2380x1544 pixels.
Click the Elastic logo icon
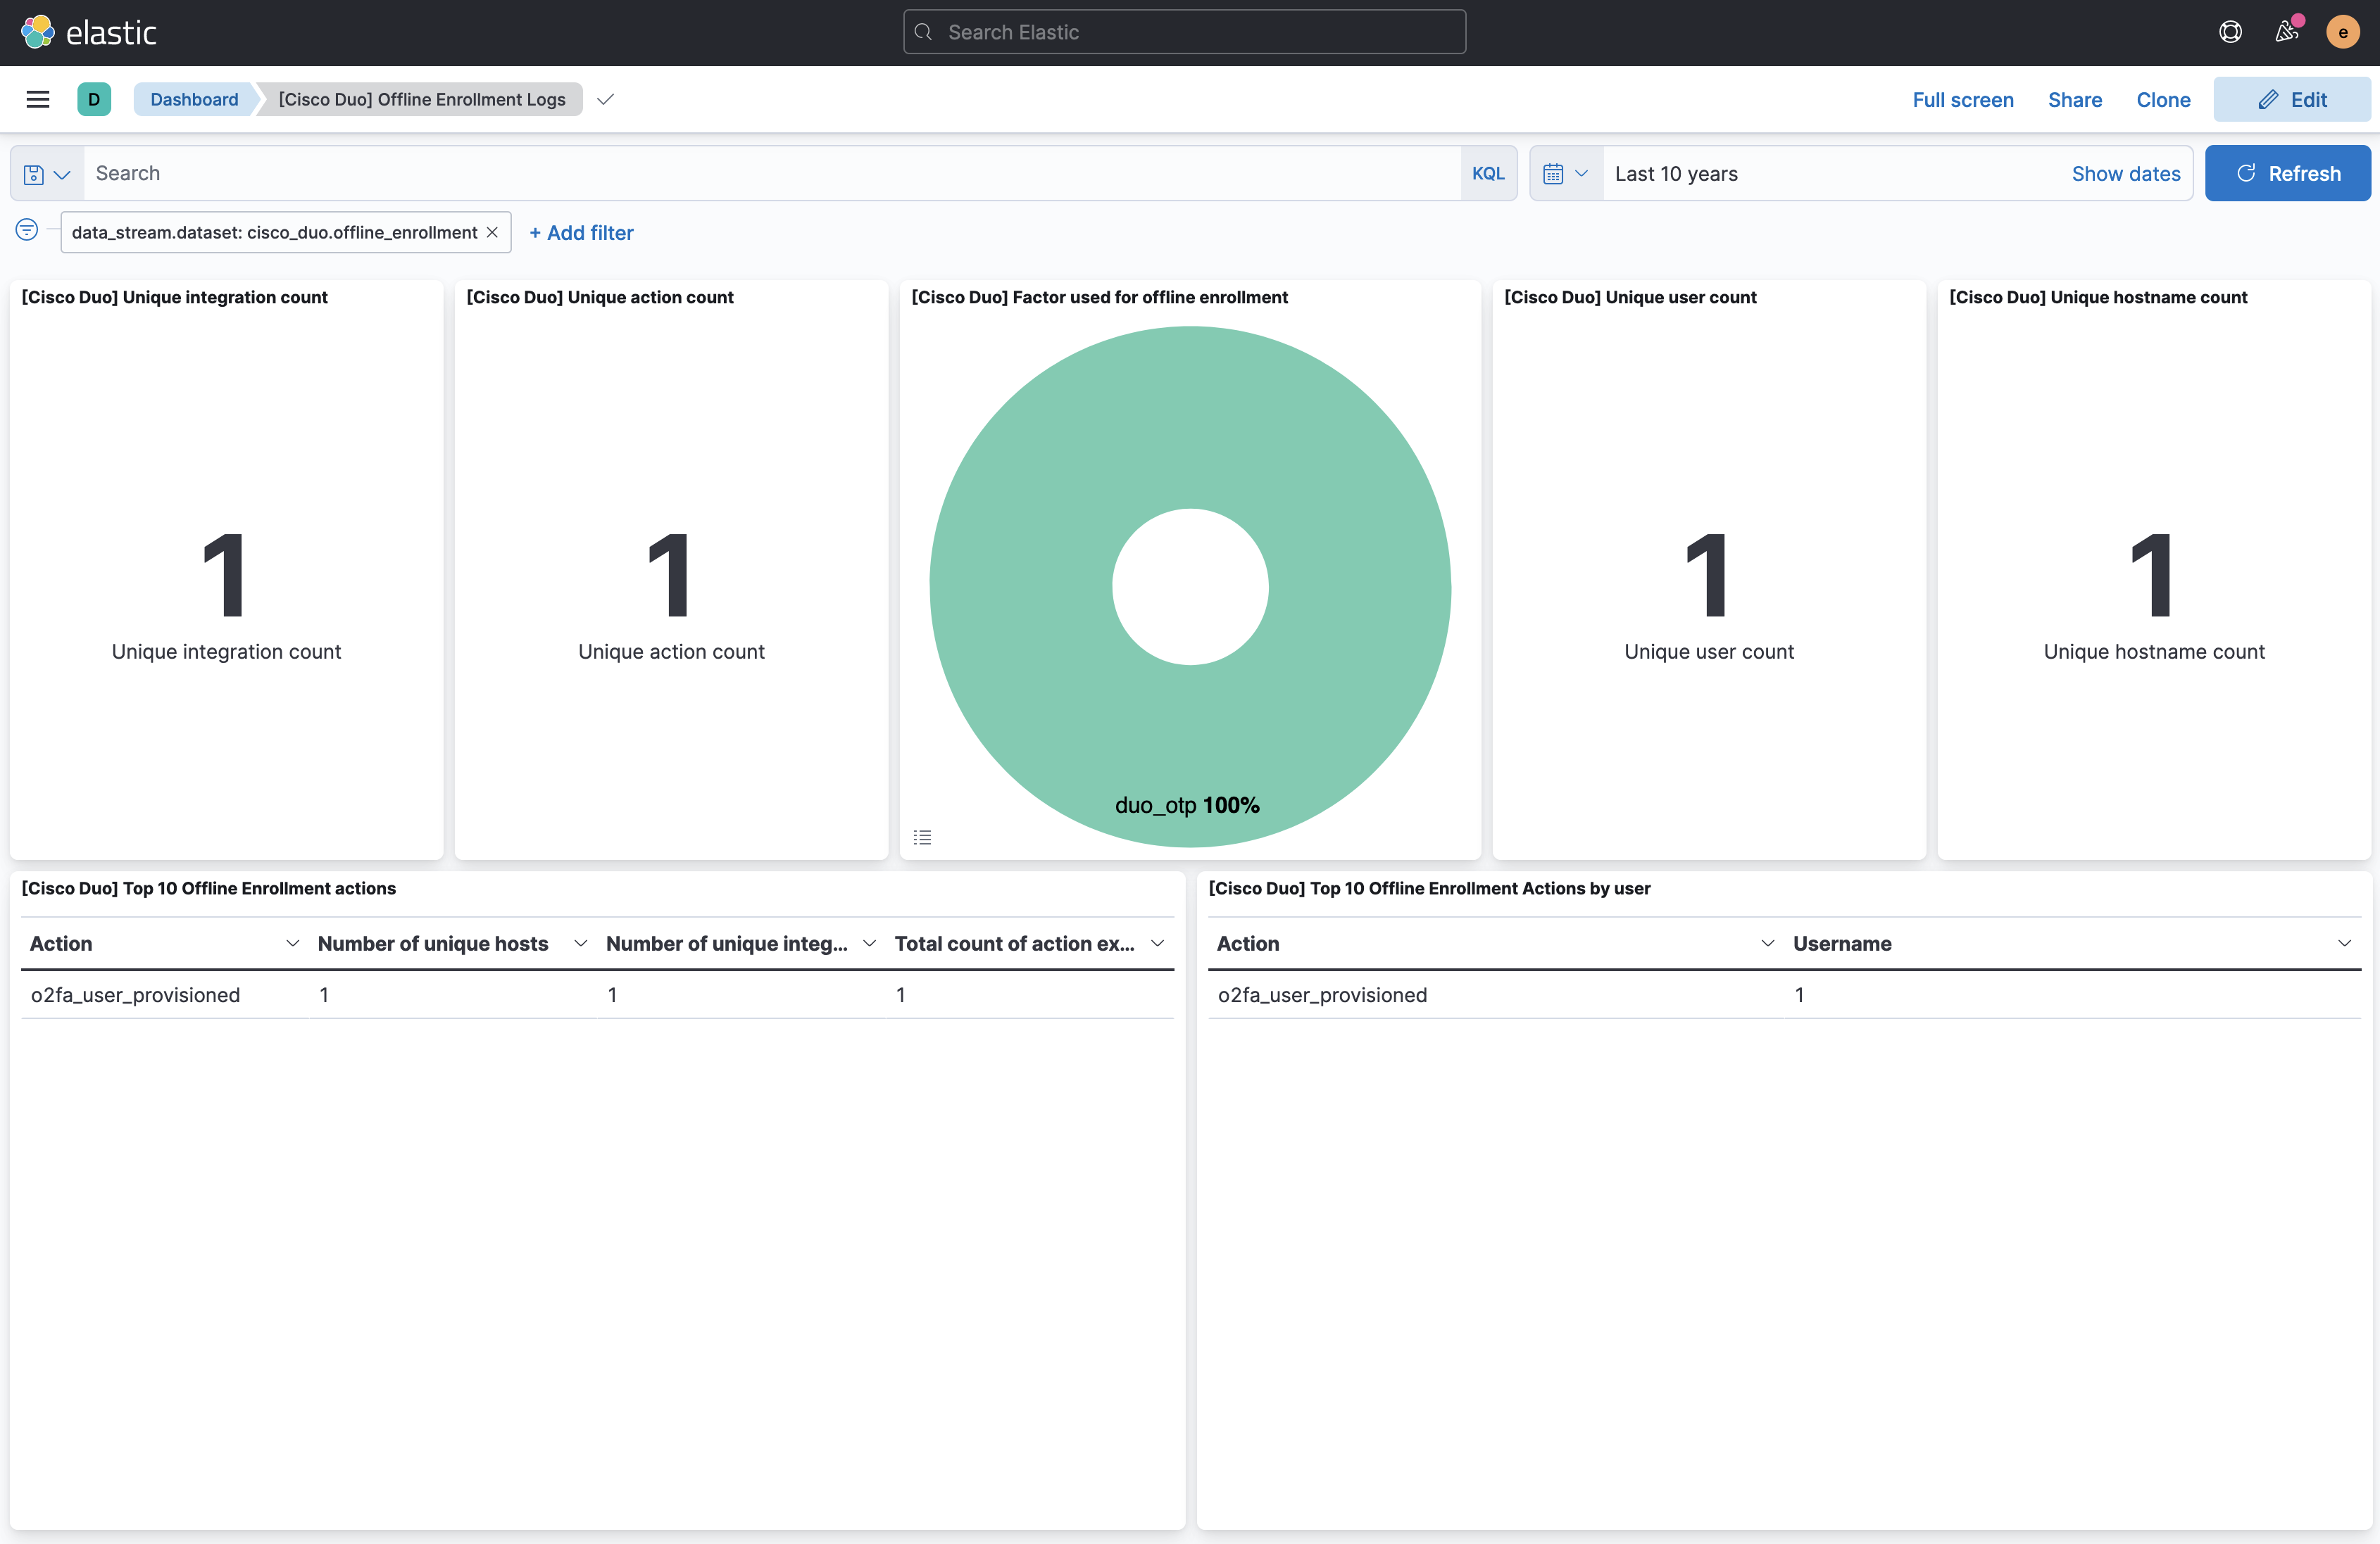point(38,32)
